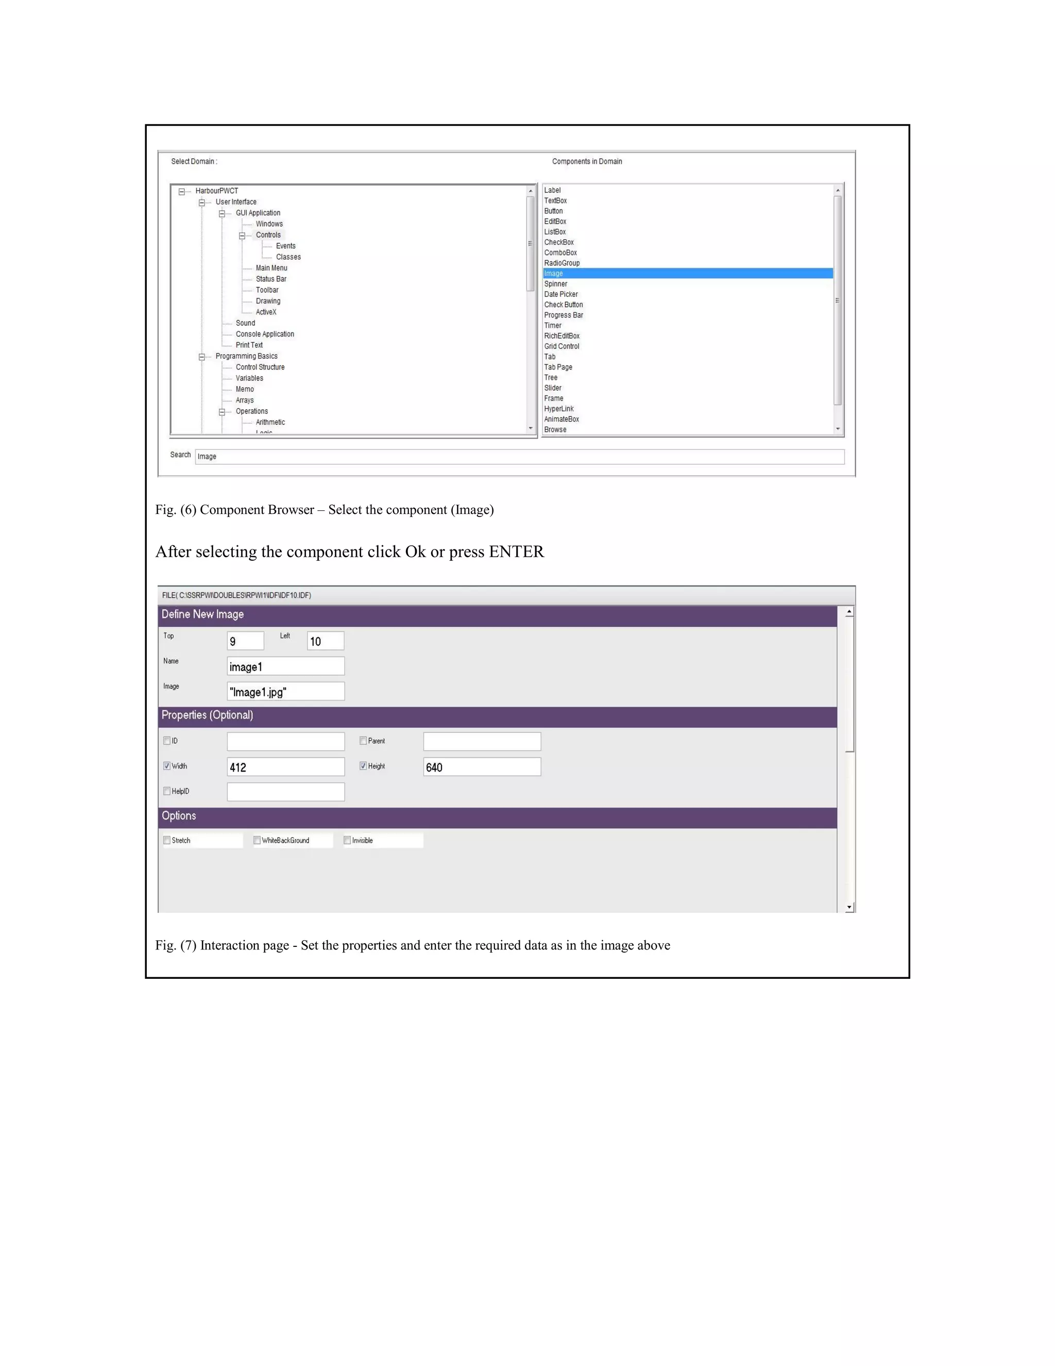The width and height of the screenshot is (1055, 1366).
Task: Uncheck the Height checkbox
Action: 363,765
